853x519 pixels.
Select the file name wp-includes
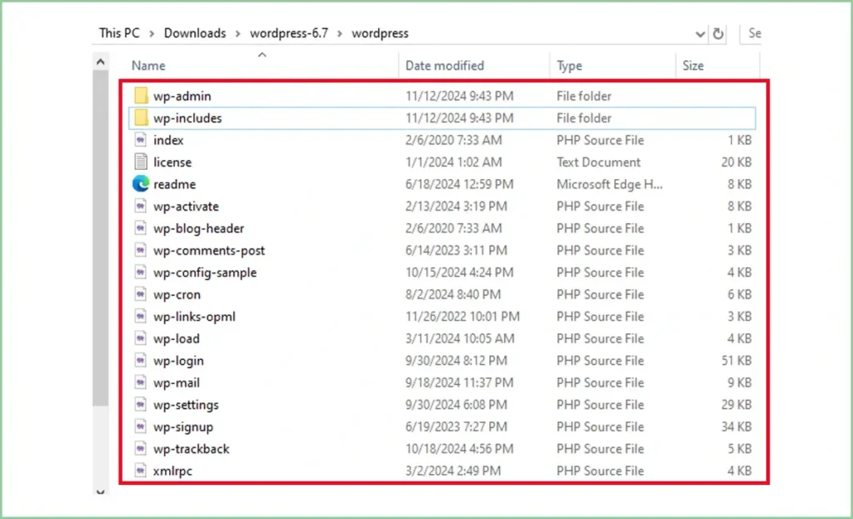pyautogui.click(x=187, y=118)
